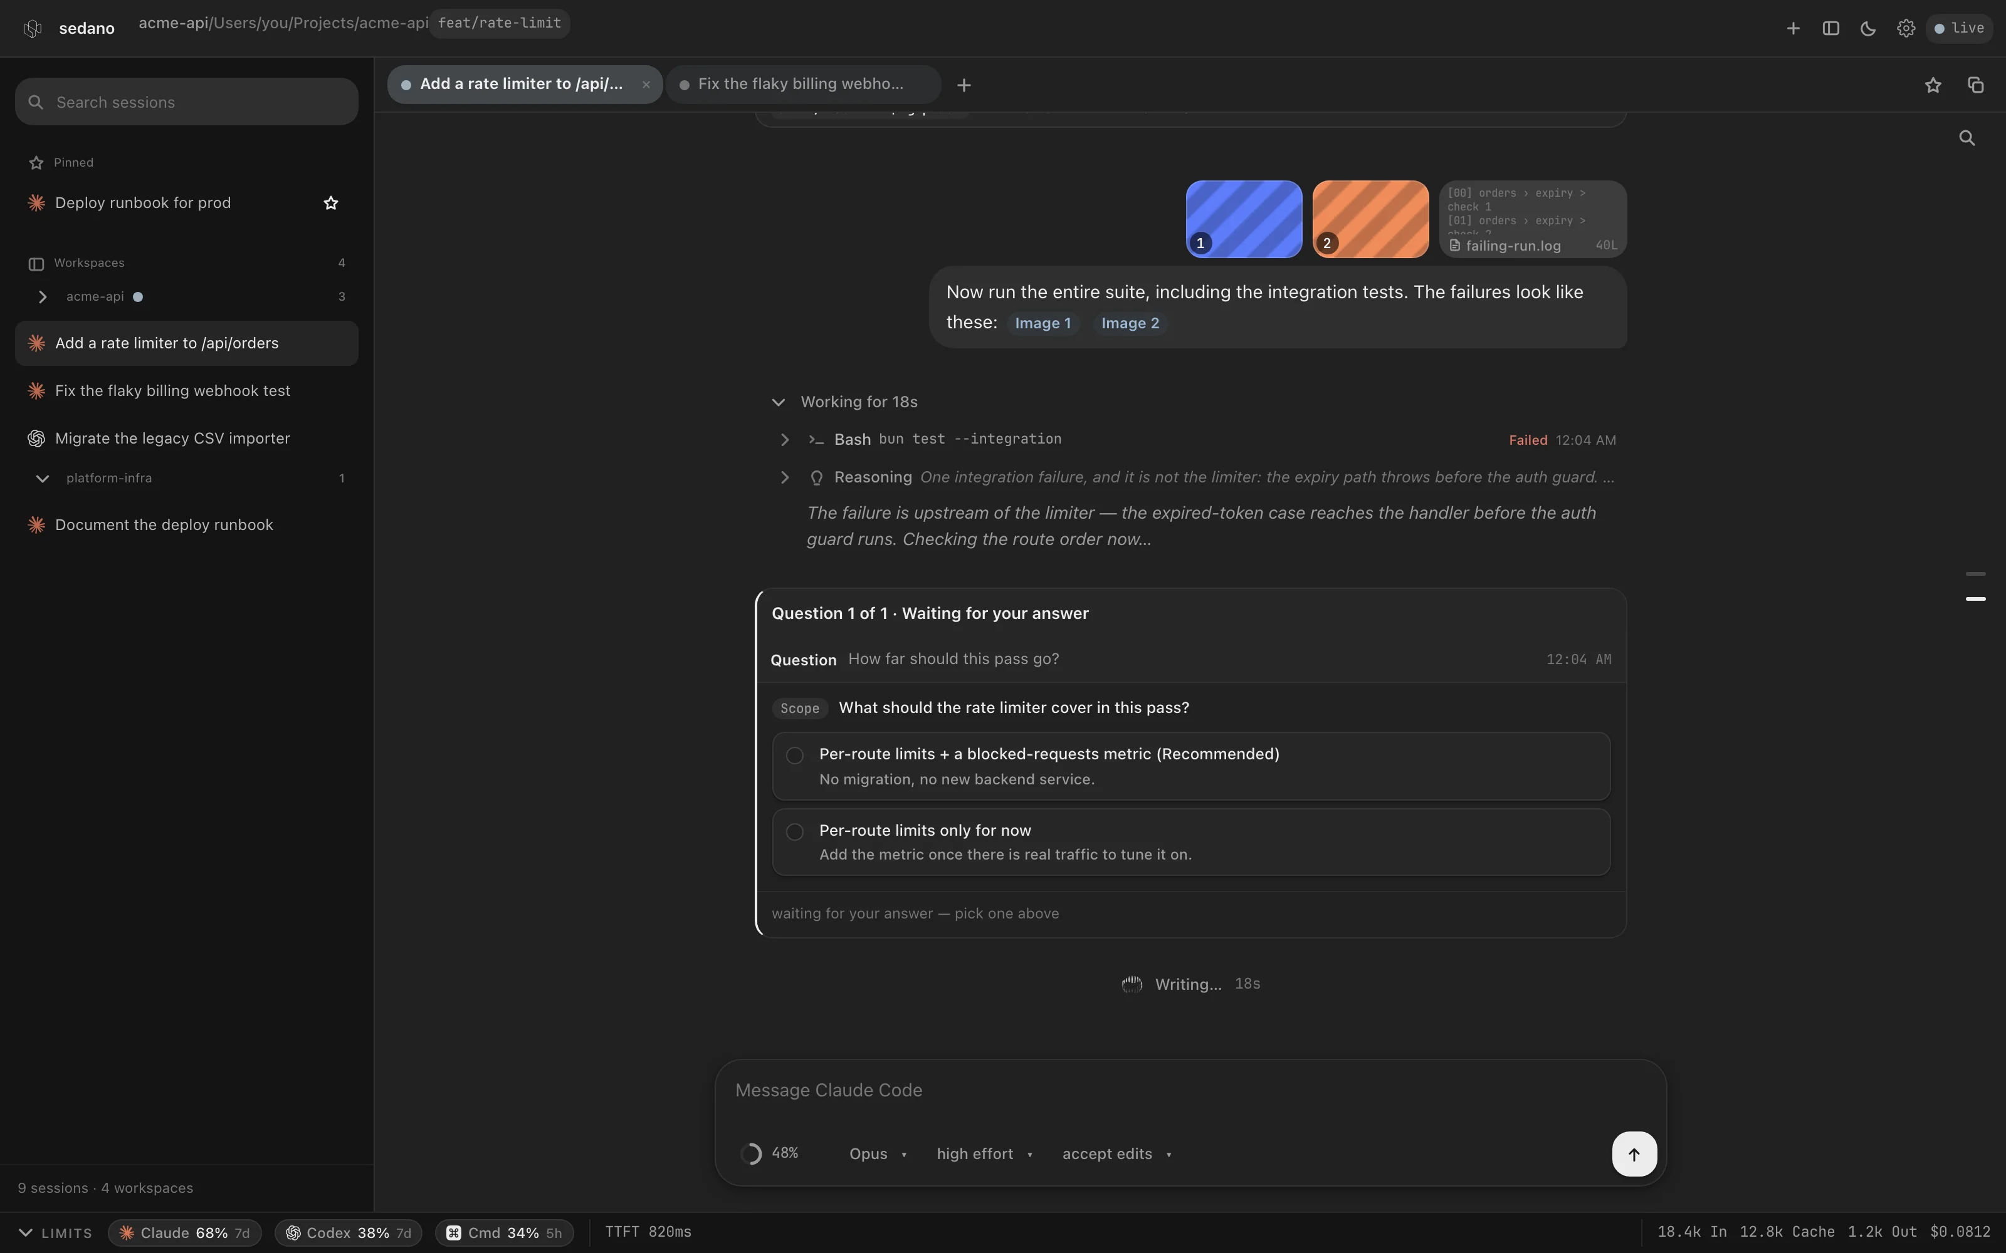Open Document the deploy runbook session
Screen dimensions: 2006x1253
pyautogui.click(x=187, y=524)
